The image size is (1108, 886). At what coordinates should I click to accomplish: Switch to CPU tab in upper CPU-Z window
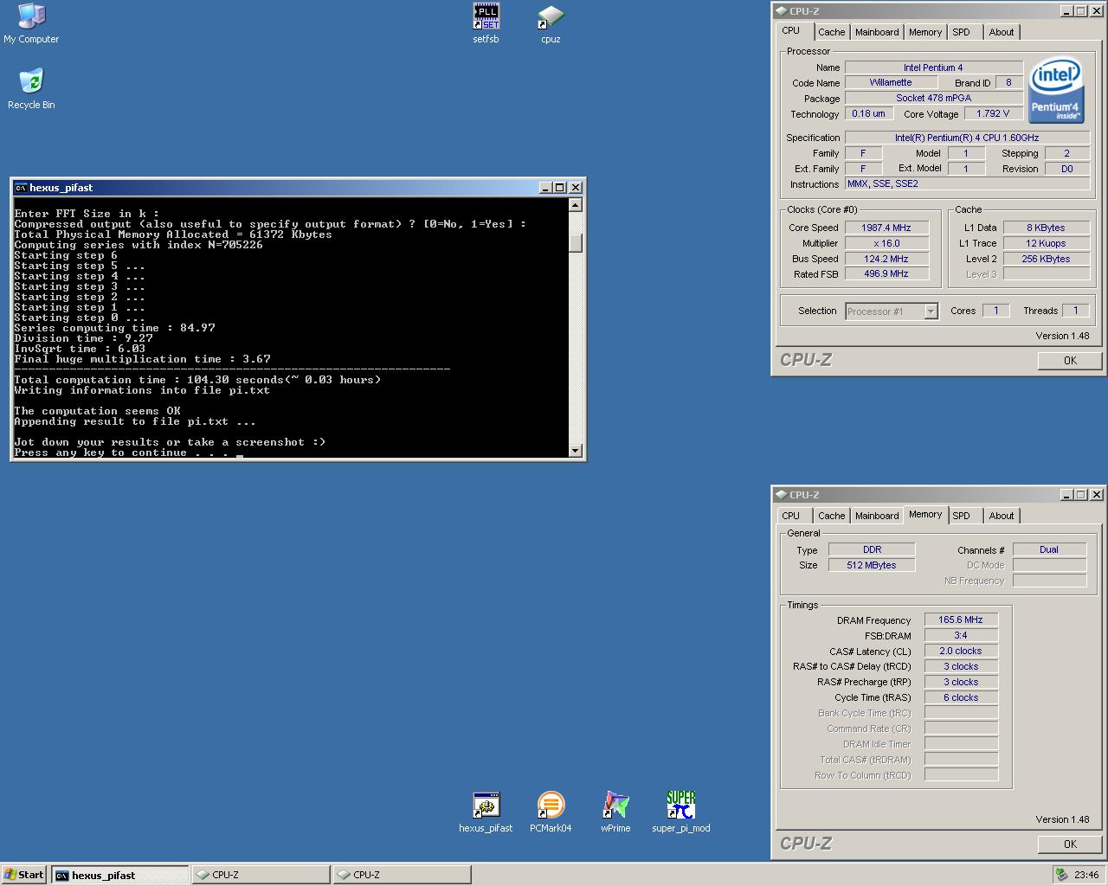click(x=791, y=31)
